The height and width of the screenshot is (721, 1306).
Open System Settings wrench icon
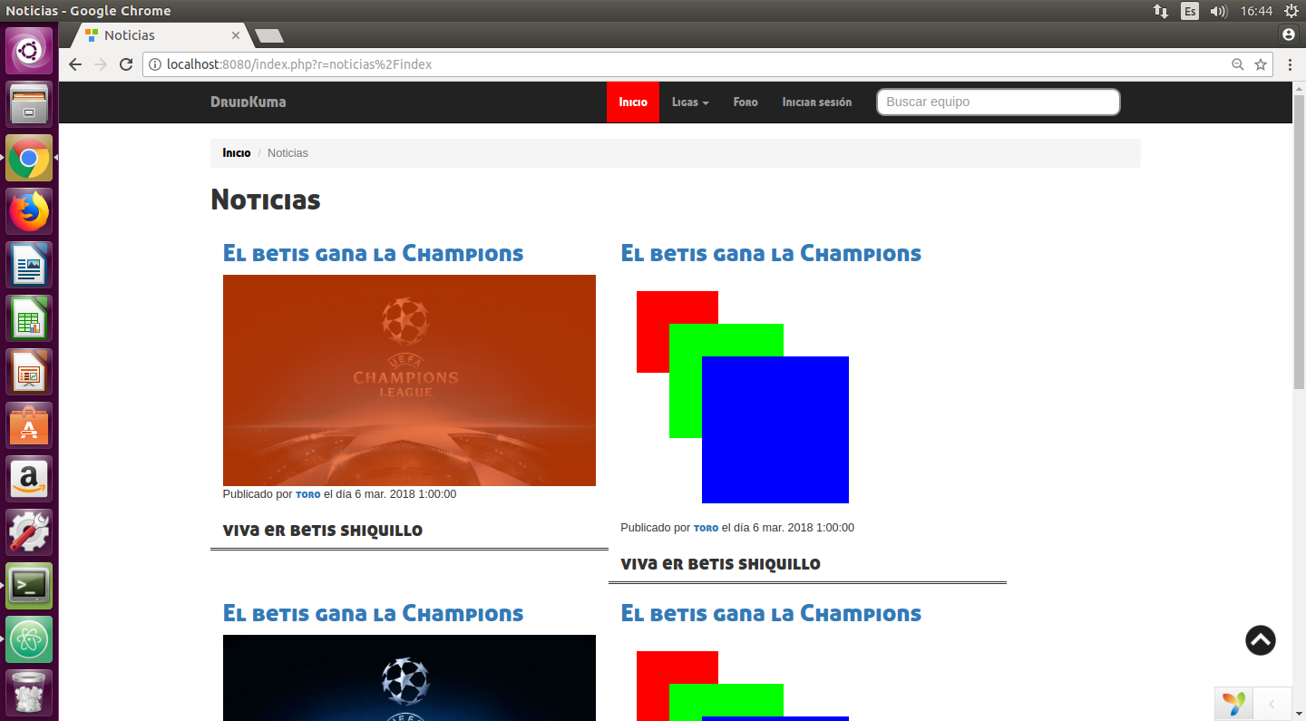tap(29, 532)
